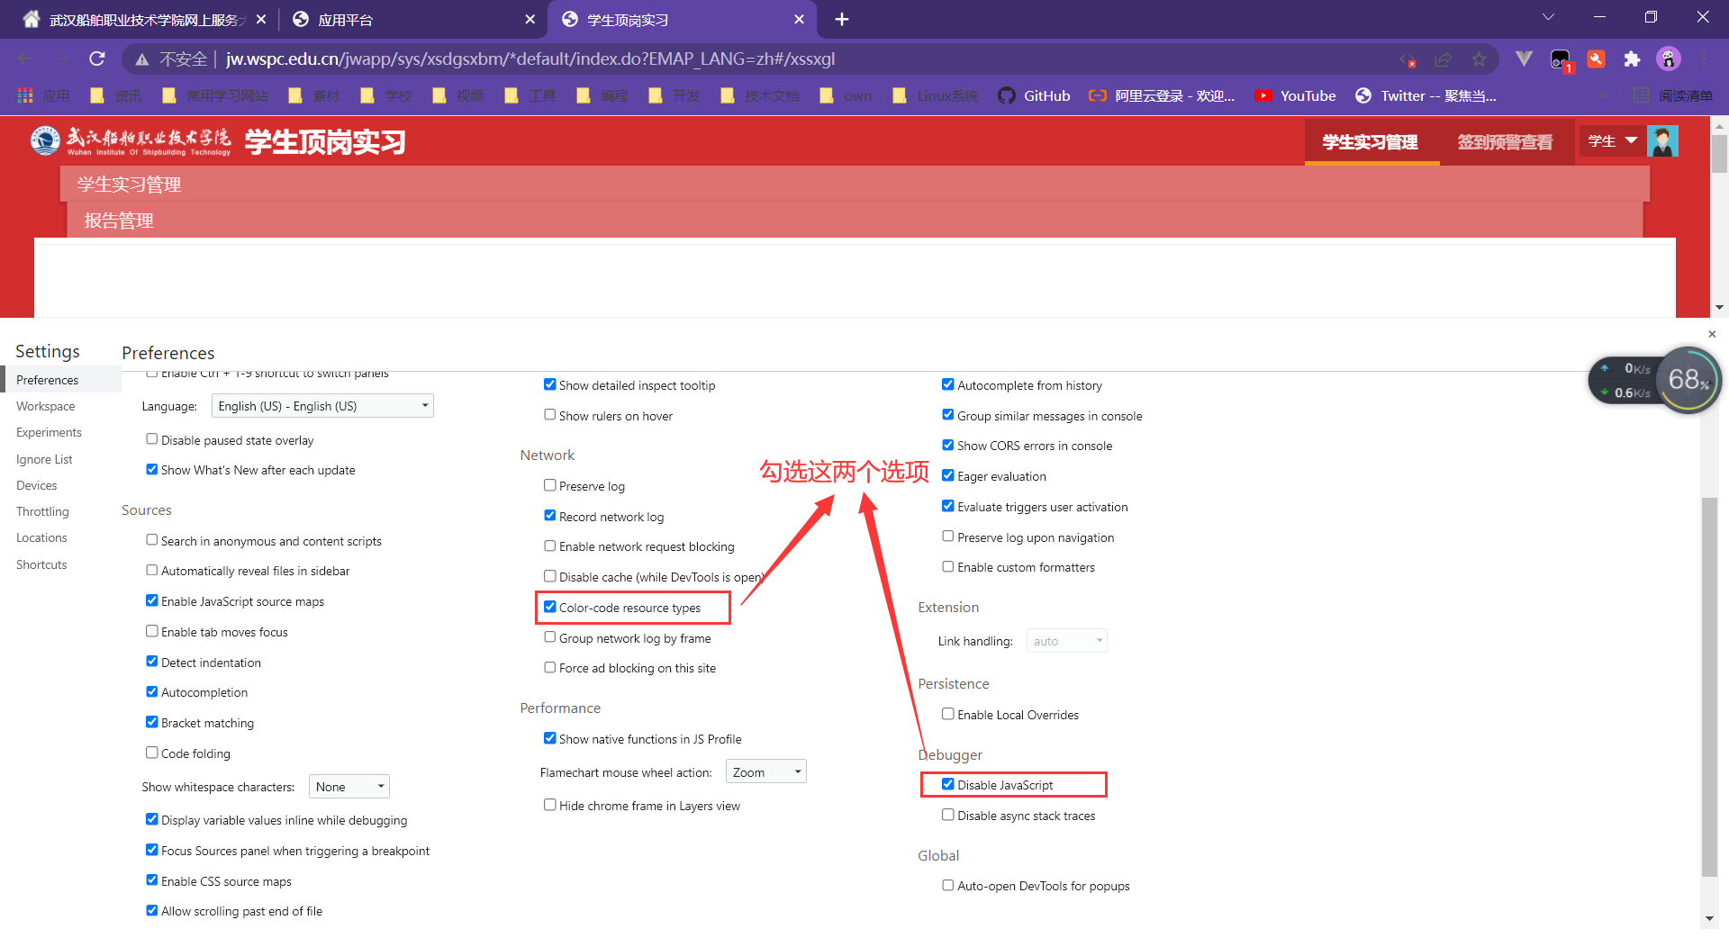
Task: Enable Local Overrides checkbox
Action: (x=947, y=714)
